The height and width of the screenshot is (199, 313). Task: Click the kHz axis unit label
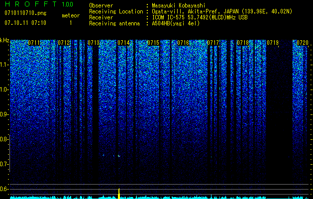click(x=4, y=40)
